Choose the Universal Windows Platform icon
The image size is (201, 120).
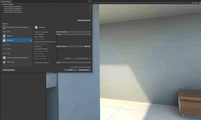[4, 58]
